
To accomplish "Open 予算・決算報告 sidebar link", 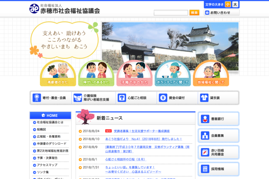I will click(47, 158).
